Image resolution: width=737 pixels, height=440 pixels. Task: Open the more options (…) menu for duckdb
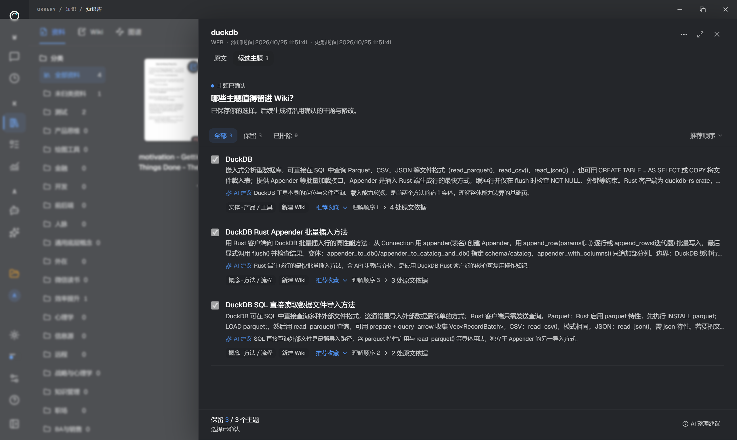point(683,35)
